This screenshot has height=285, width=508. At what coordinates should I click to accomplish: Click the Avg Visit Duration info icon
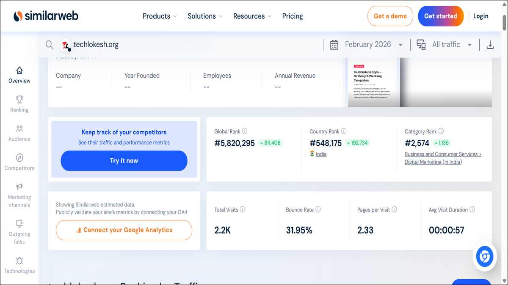point(472,209)
